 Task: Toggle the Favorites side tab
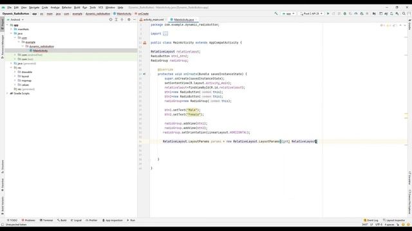(3, 185)
